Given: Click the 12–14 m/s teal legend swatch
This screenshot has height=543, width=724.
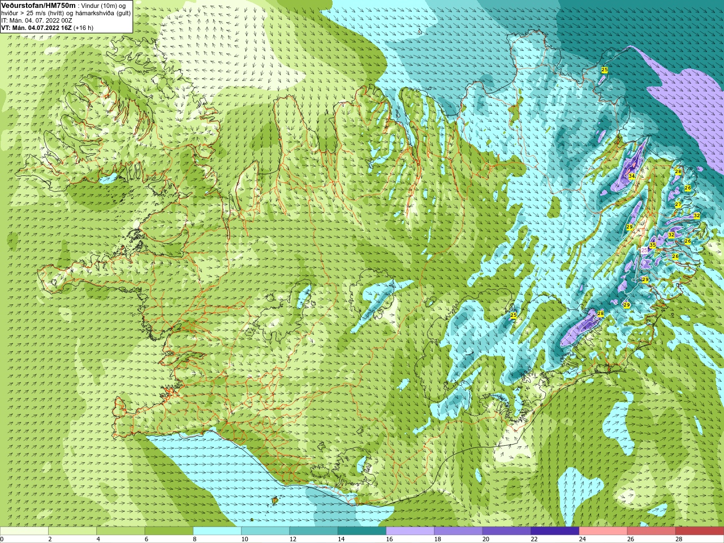Looking at the screenshot, I should [x=314, y=531].
